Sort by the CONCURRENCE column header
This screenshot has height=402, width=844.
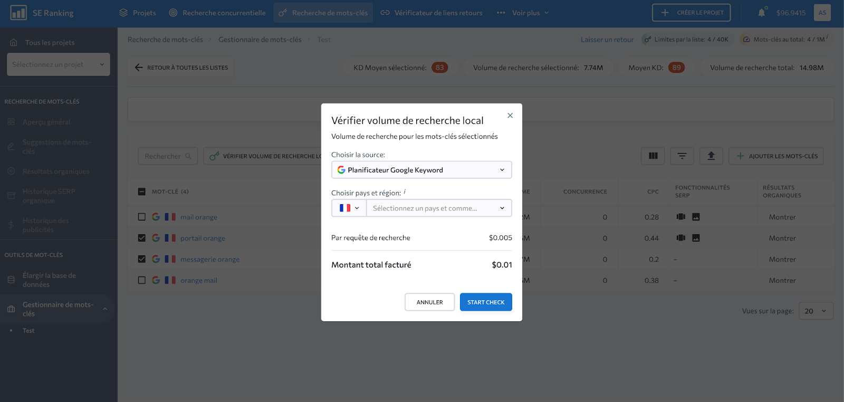click(x=585, y=192)
